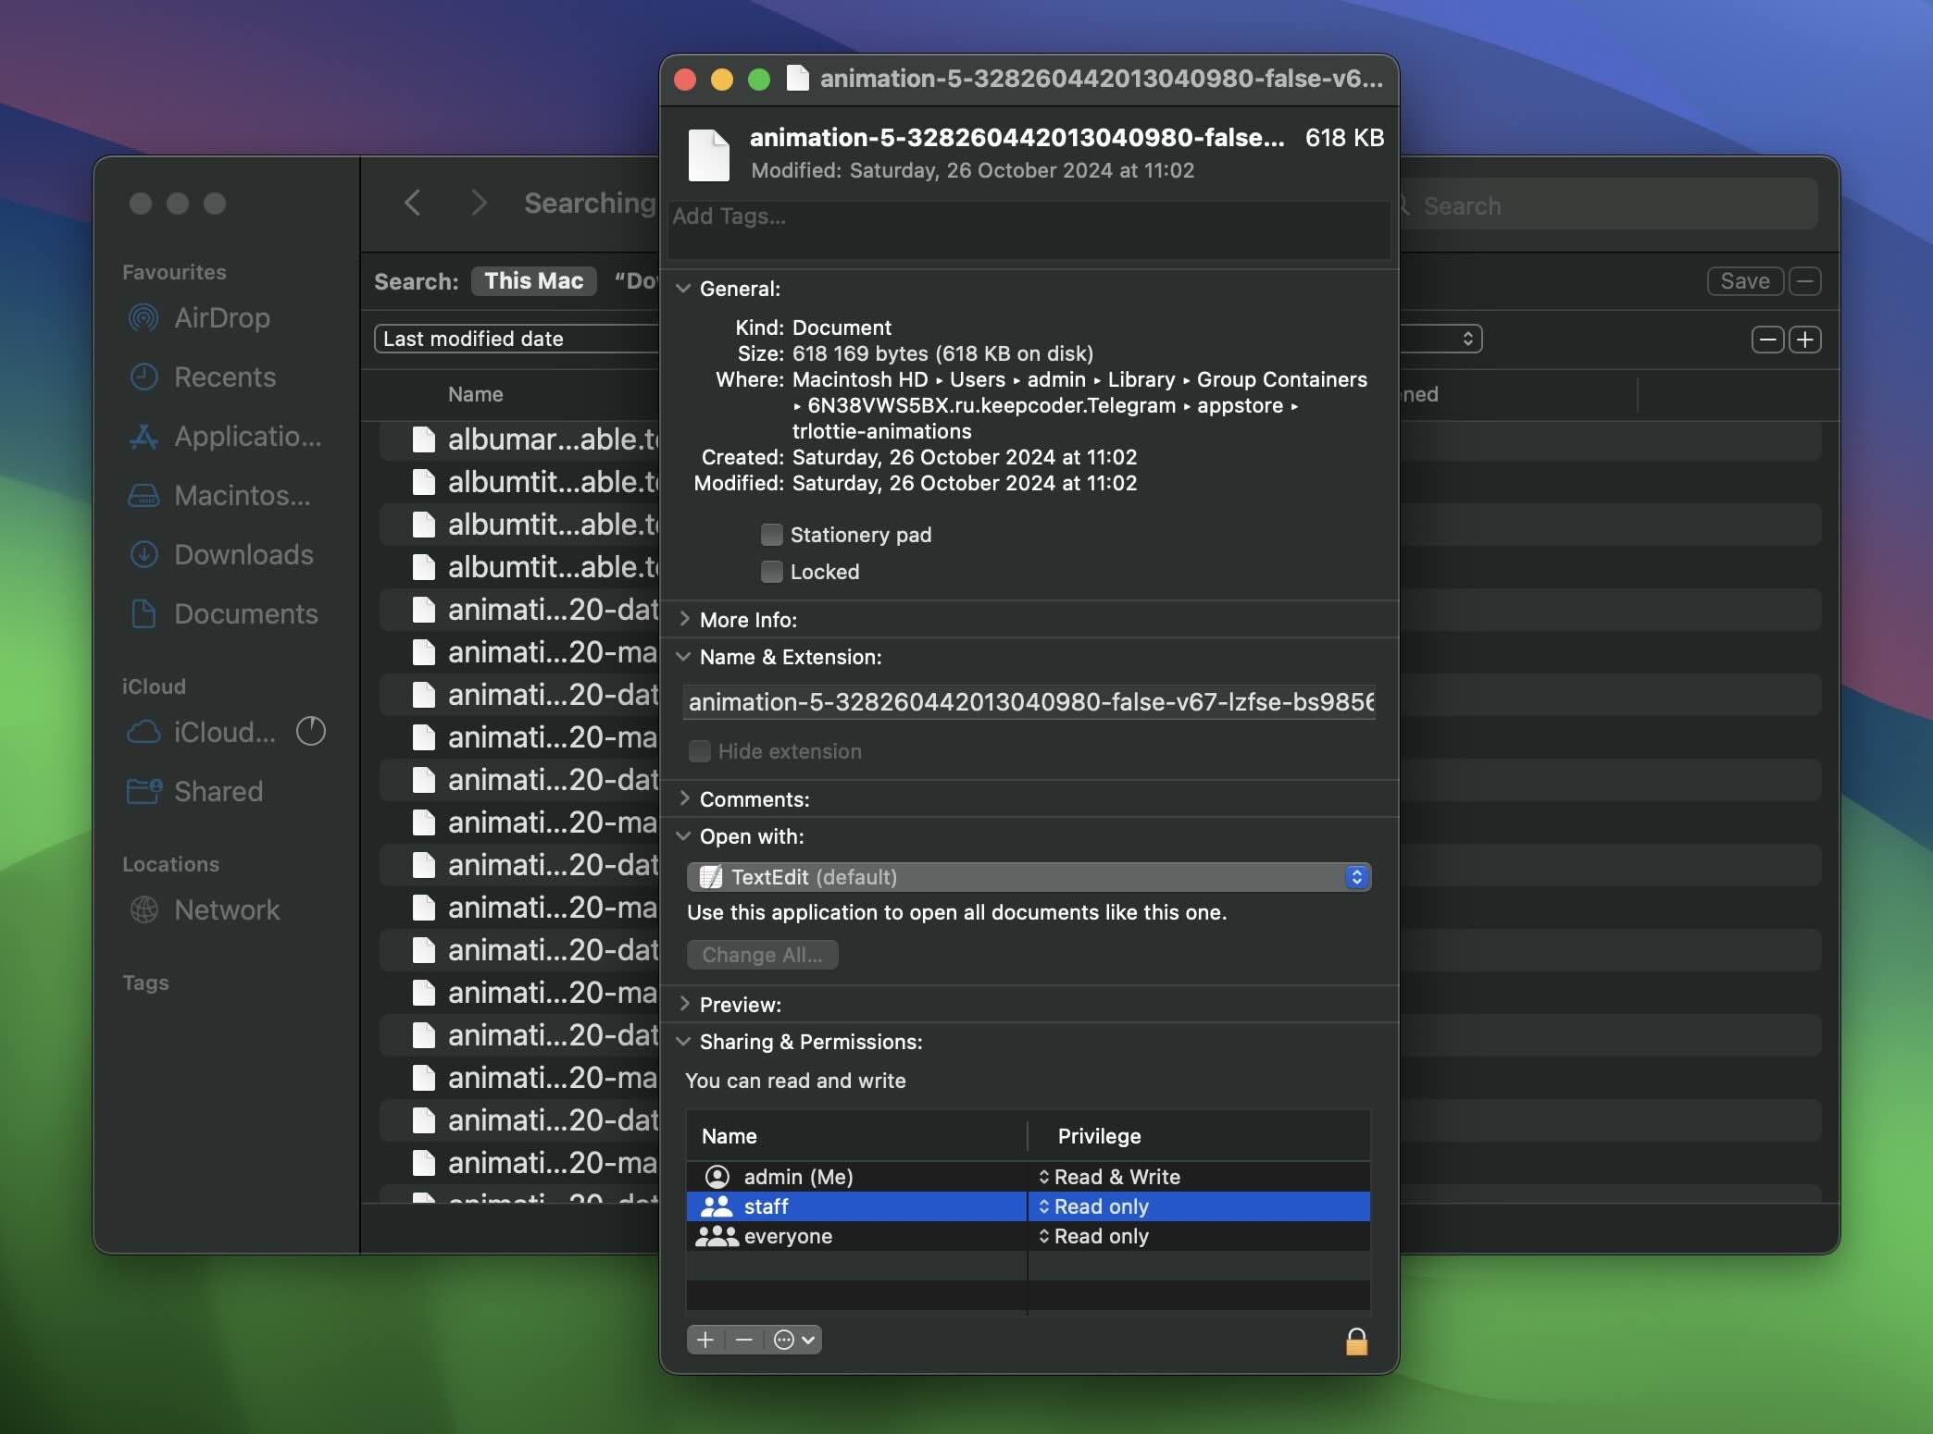Click the staff group icon in permissions list
The image size is (1933, 1434).
pos(716,1205)
